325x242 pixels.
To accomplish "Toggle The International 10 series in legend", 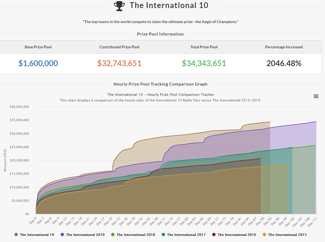I will [34, 234].
